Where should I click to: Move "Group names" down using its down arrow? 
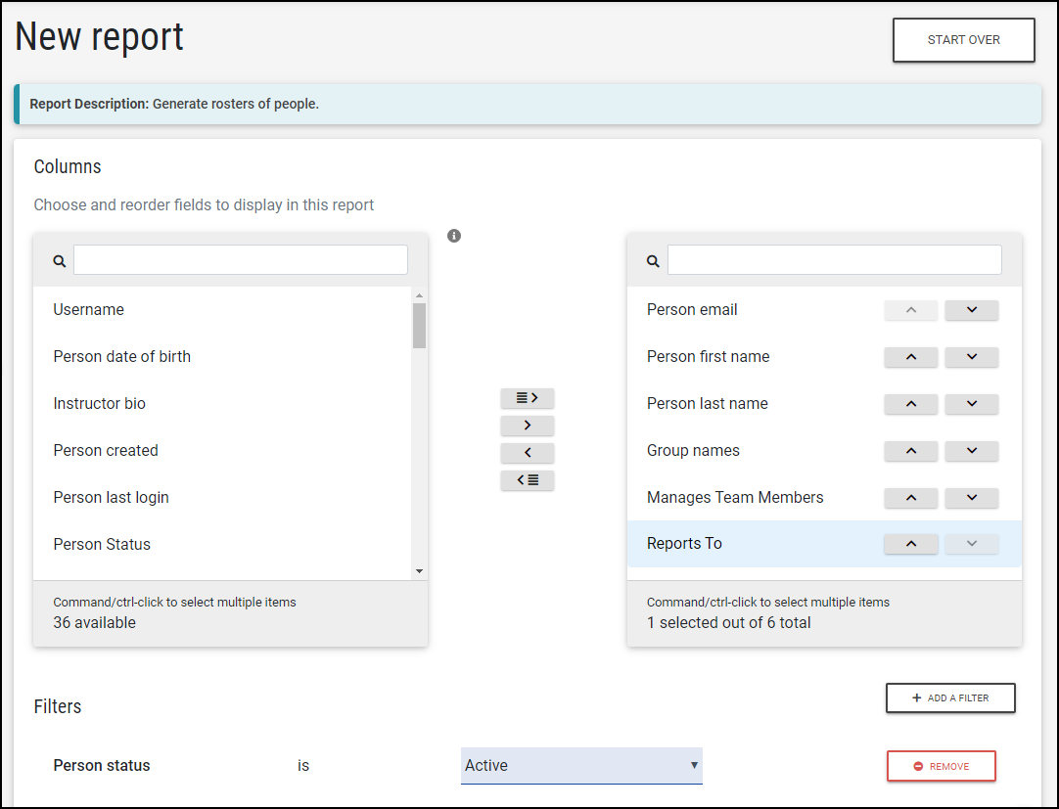click(x=971, y=451)
